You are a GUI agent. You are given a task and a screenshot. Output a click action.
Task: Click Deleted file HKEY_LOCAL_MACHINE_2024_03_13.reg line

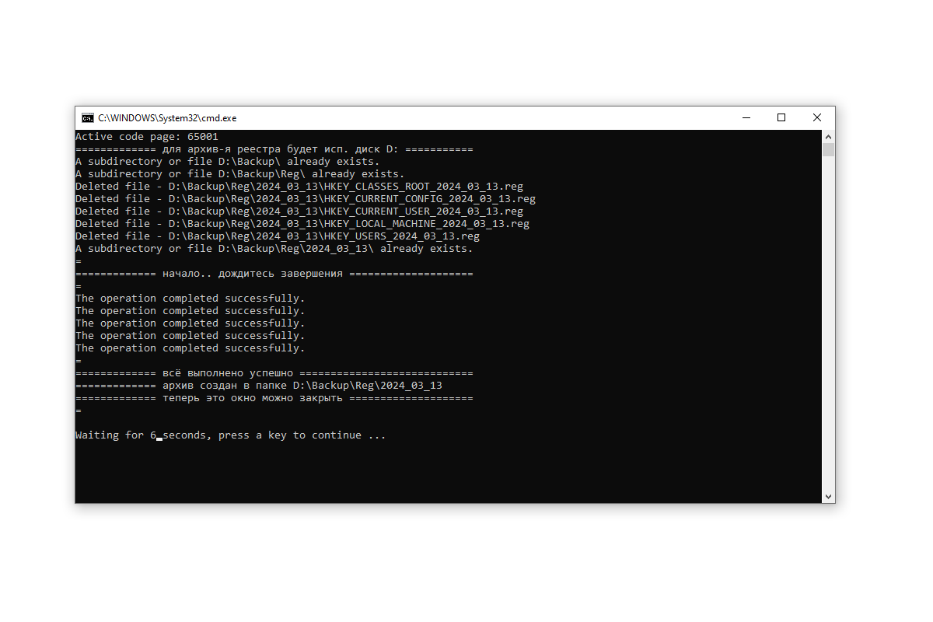(302, 224)
